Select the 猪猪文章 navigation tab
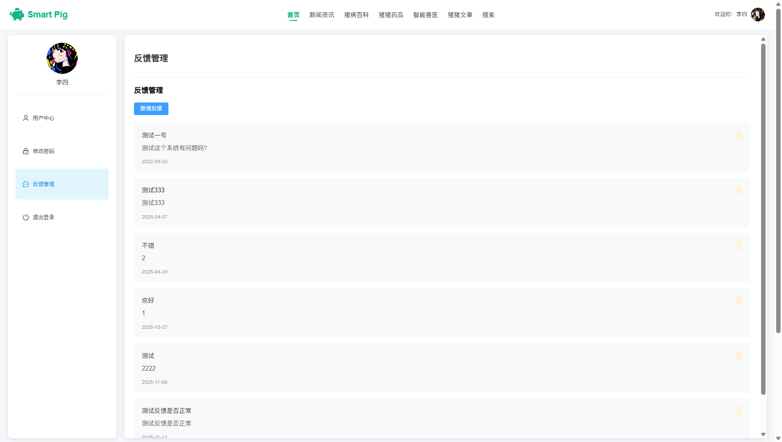The width and height of the screenshot is (782, 442). pyautogui.click(x=460, y=15)
